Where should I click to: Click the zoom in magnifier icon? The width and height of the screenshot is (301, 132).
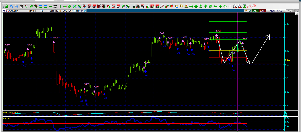235,6
